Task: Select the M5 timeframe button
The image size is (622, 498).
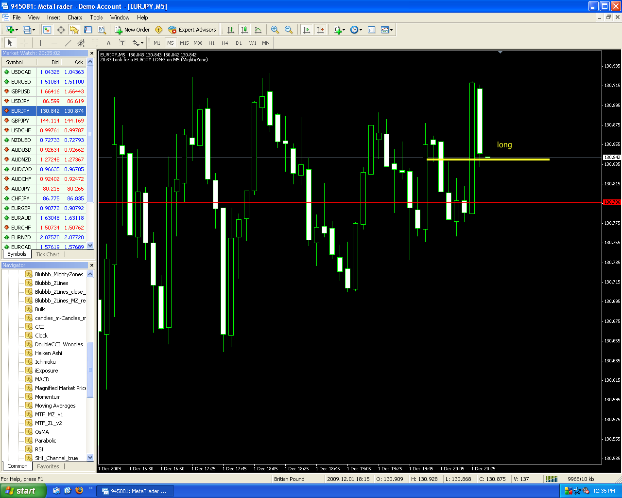Action: click(x=171, y=43)
